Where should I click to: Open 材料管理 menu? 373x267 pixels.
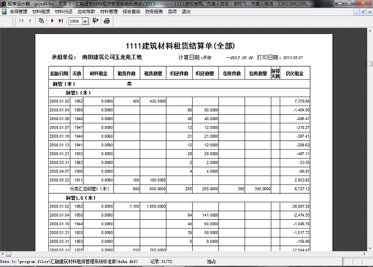click(x=109, y=11)
